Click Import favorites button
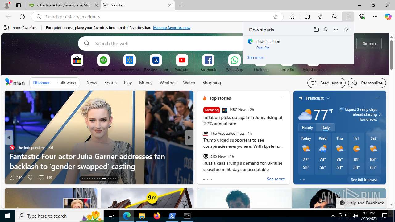 20,28
